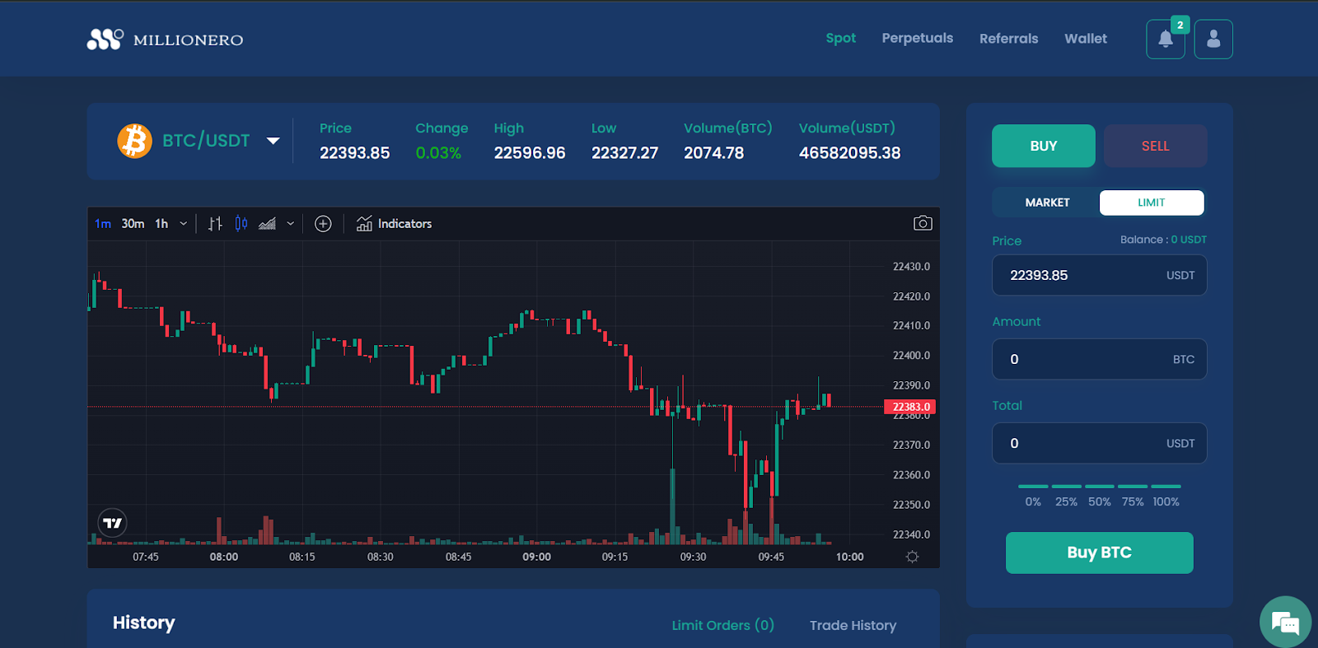
Task: Click the compare or add symbol icon
Action: (x=323, y=224)
